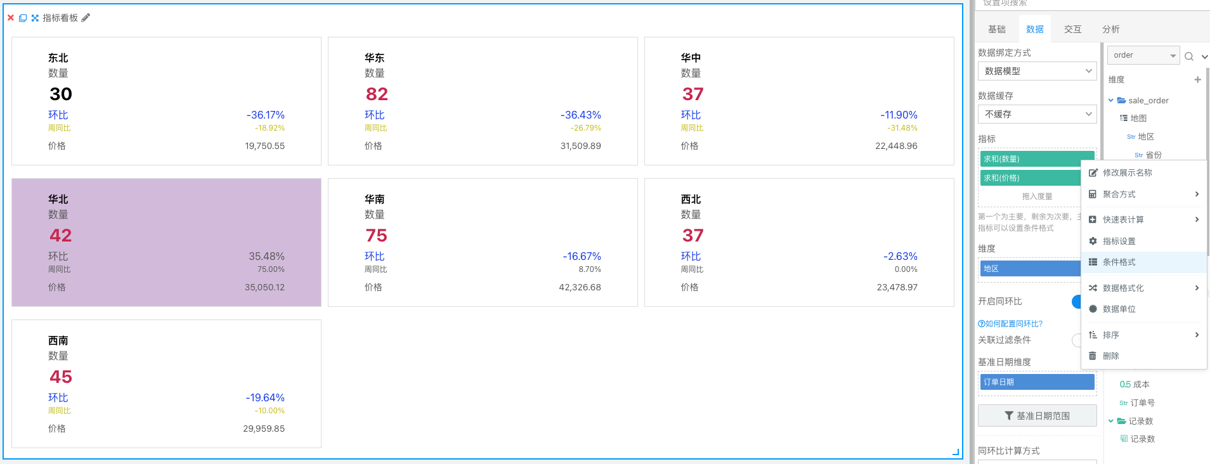Open the order dataset dropdown

(1143, 55)
